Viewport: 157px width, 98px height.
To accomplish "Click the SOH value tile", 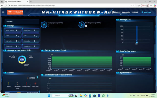I will 13,36.
